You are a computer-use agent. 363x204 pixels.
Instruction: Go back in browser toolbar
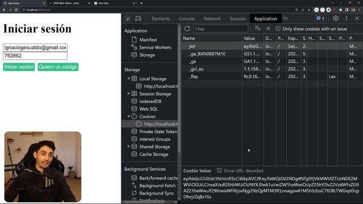coord(4,10)
